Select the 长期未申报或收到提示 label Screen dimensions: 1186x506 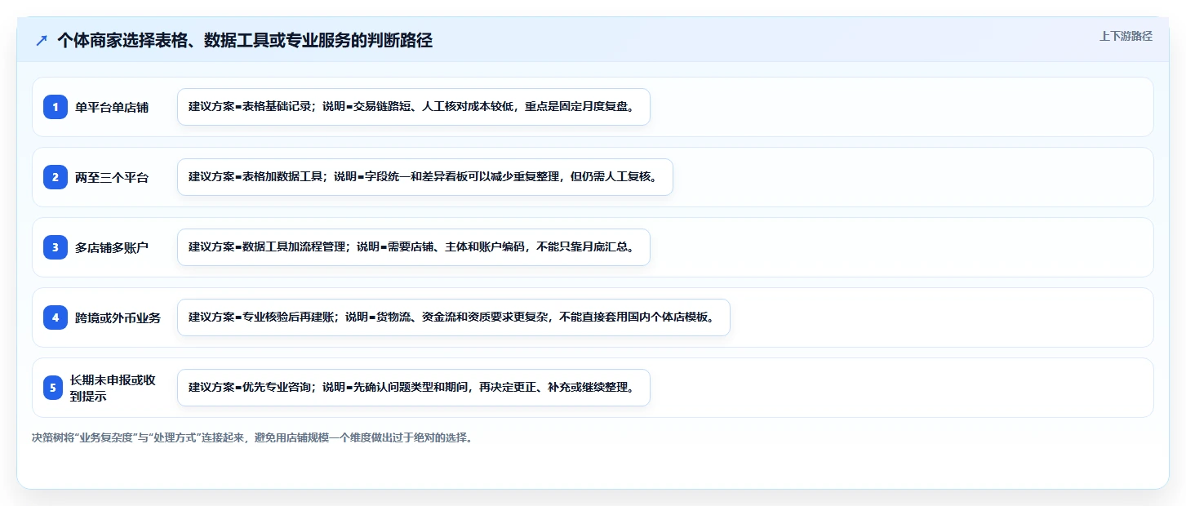pos(113,388)
